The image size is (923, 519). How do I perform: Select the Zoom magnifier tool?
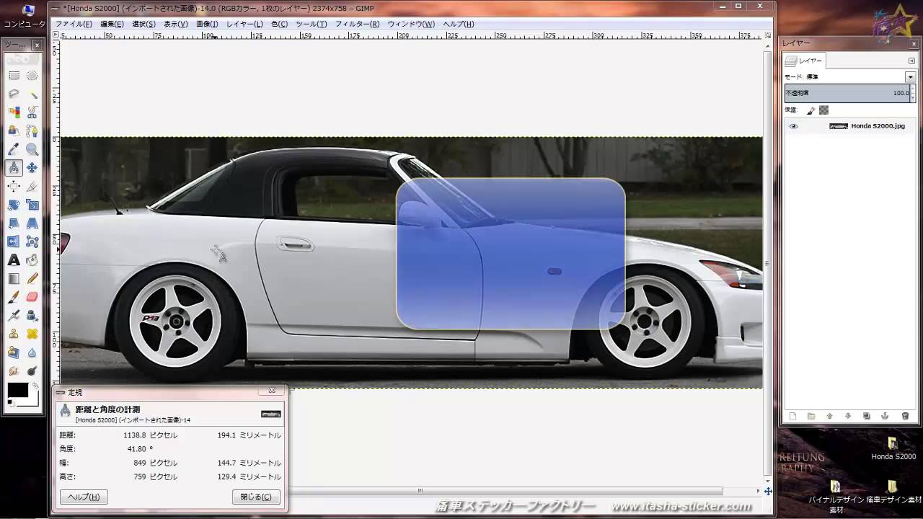click(32, 149)
